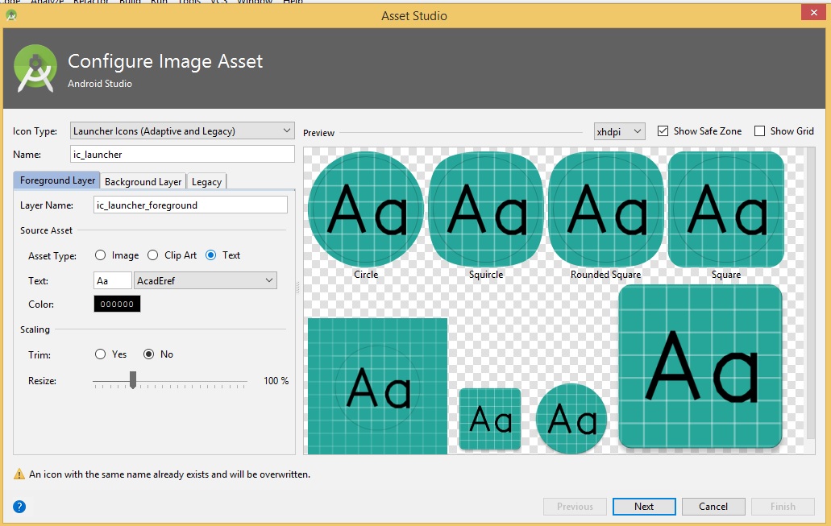This screenshot has height=526, width=831.
Task: Select the Squircle icon preview
Action: coord(486,209)
